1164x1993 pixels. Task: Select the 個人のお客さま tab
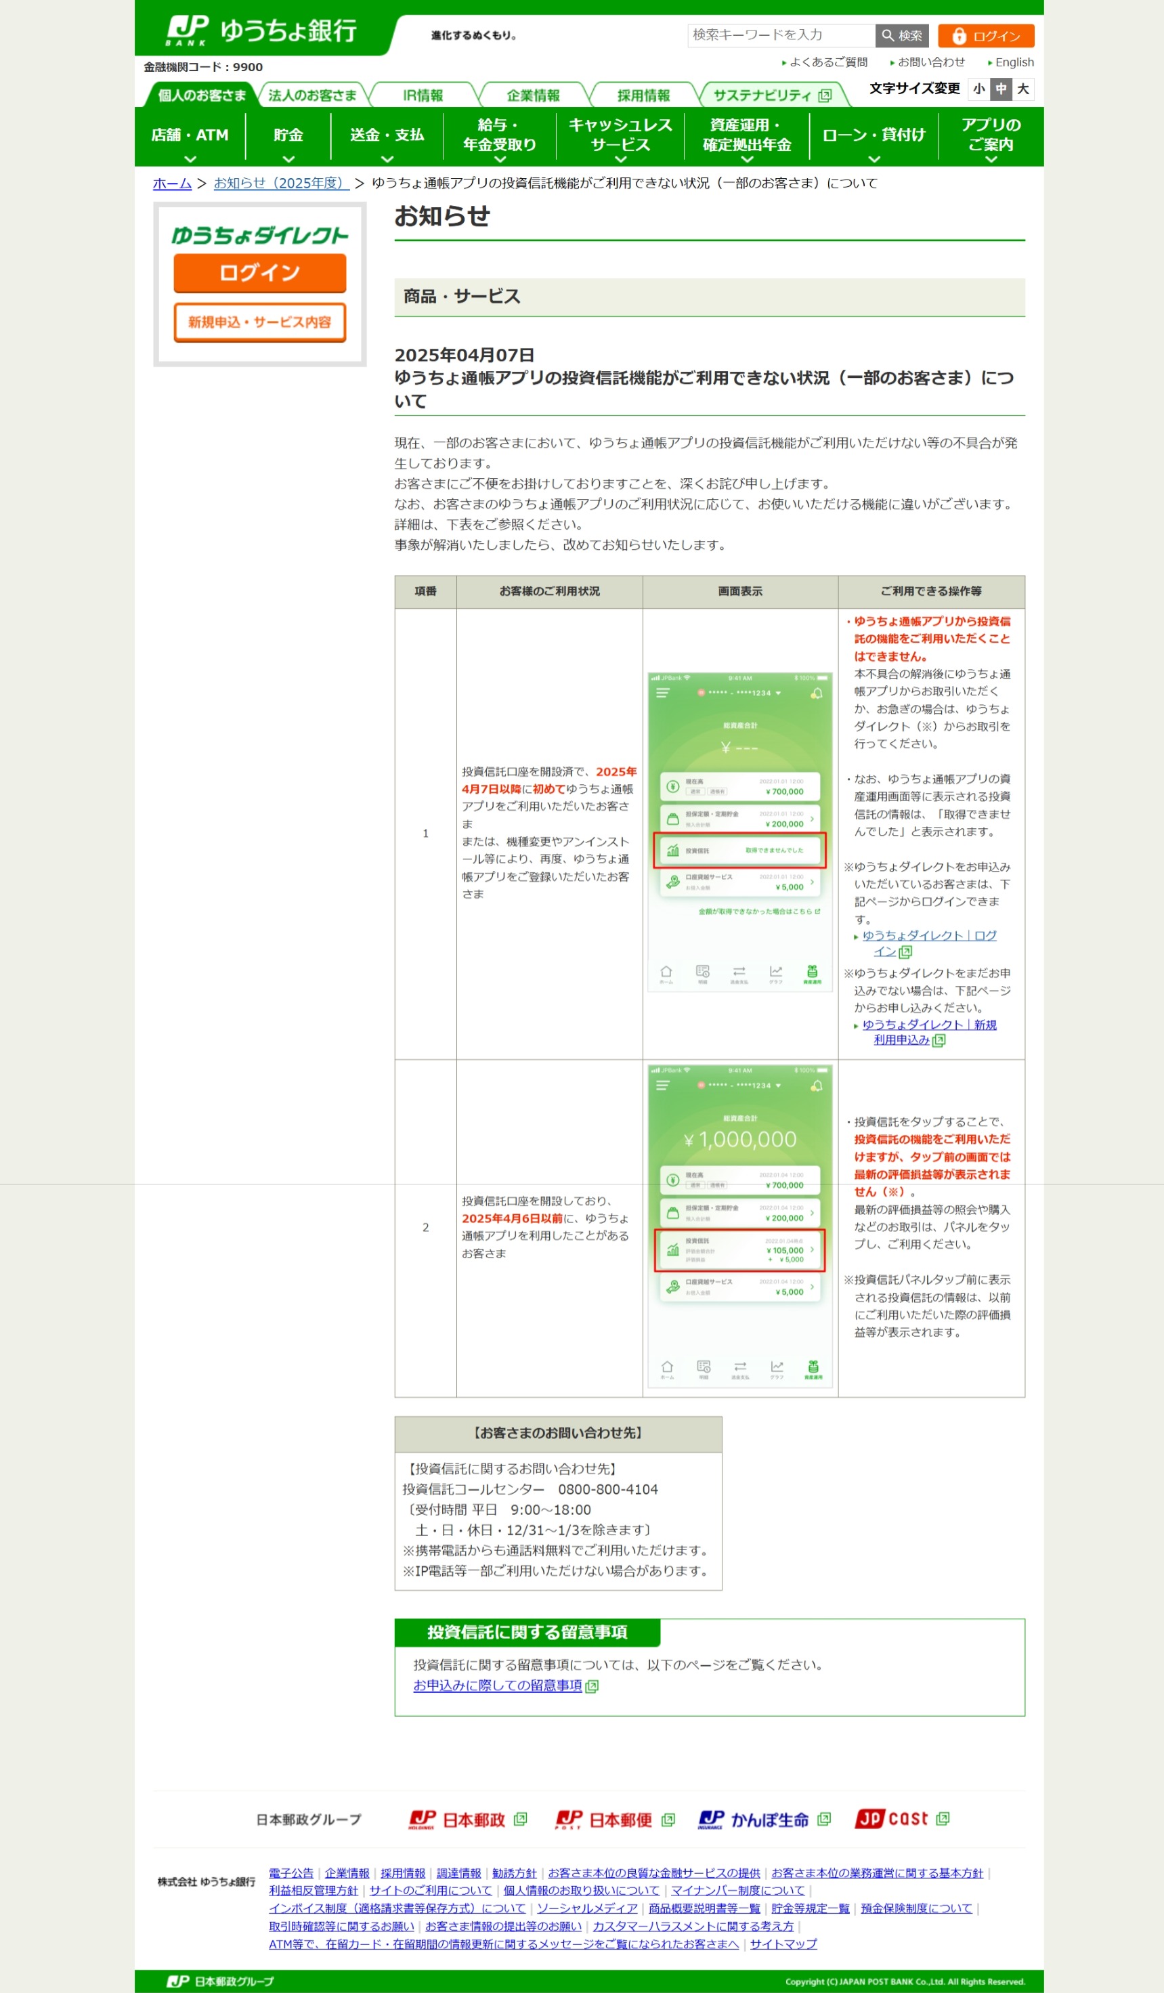[202, 95]
